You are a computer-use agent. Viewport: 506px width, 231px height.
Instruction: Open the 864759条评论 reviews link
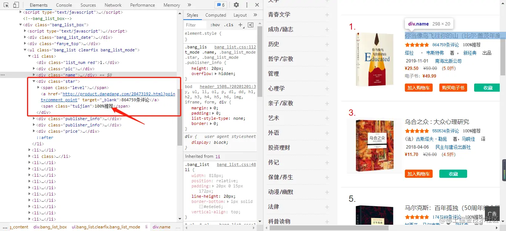point(446,45)
